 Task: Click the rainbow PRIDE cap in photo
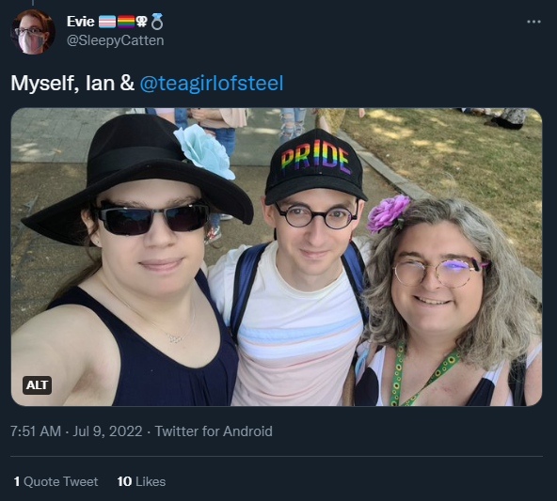click(315, 165)
